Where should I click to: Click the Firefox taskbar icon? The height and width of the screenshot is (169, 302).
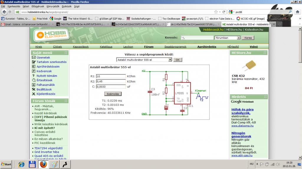click(x=43, y=164)
